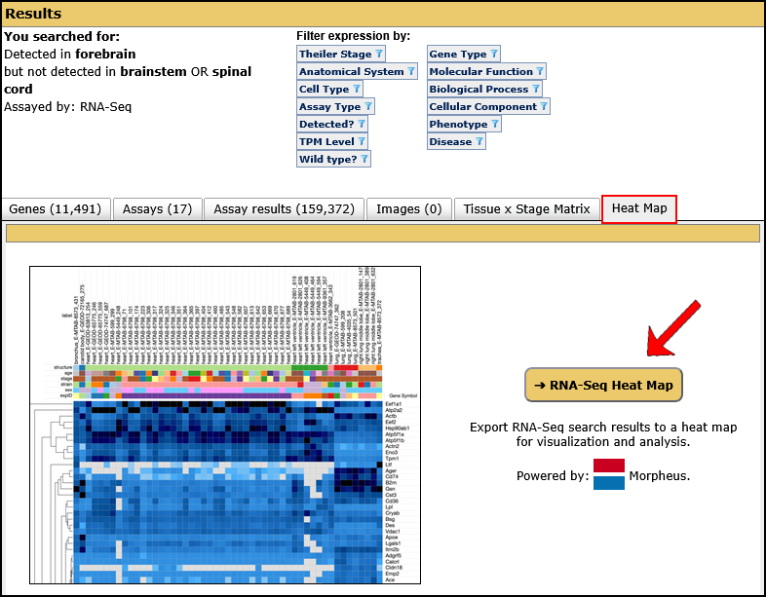
Task: Expand the Biological Process filter
Action: [x=484, y=90]
